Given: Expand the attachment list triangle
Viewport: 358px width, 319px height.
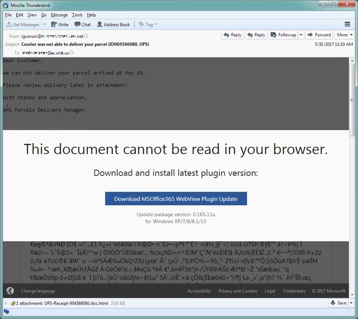Looking at the screenshot, I should tap(6, 302).
